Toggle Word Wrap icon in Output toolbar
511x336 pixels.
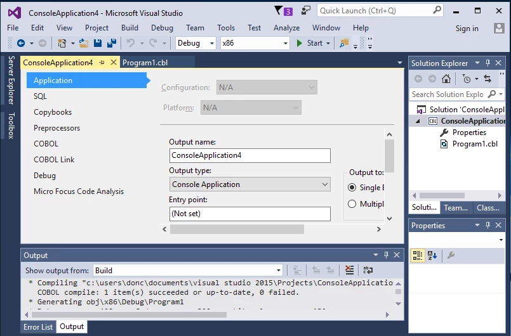(368, 270)
